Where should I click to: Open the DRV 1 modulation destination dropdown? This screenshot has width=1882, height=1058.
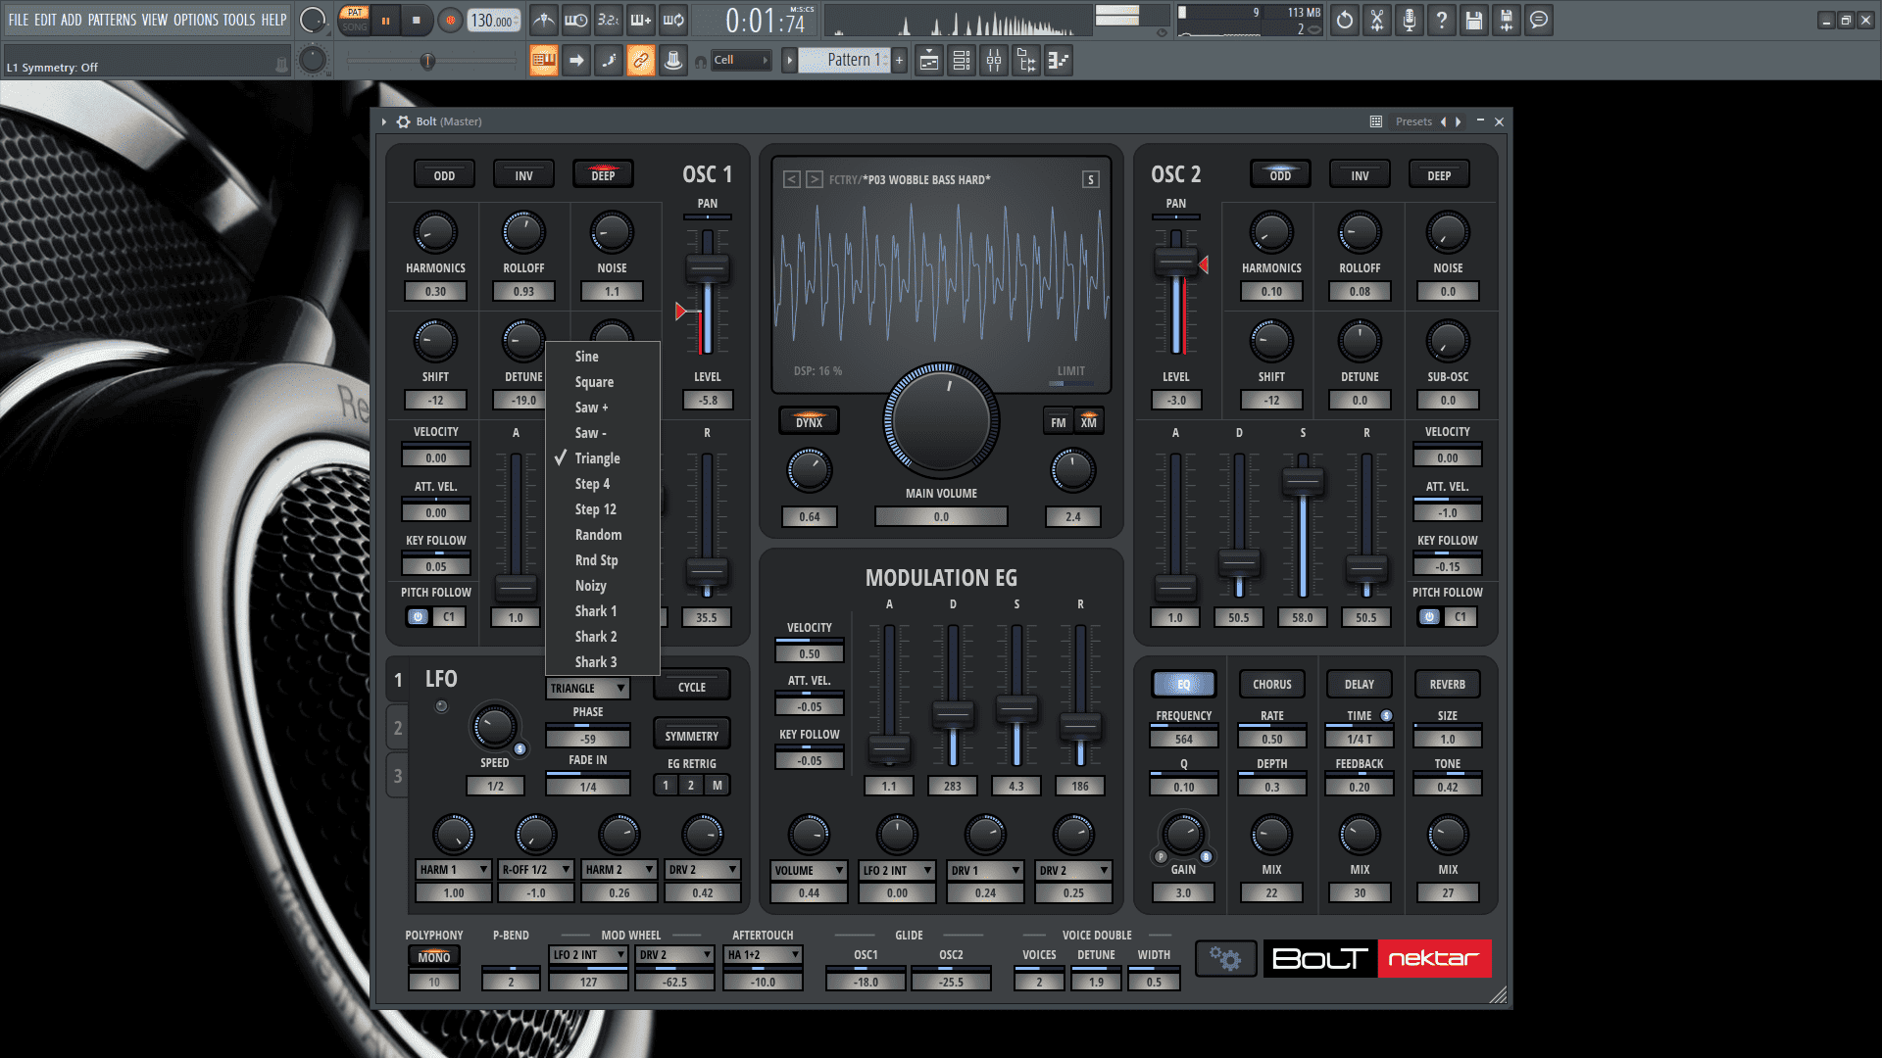(x=985, y=870)
